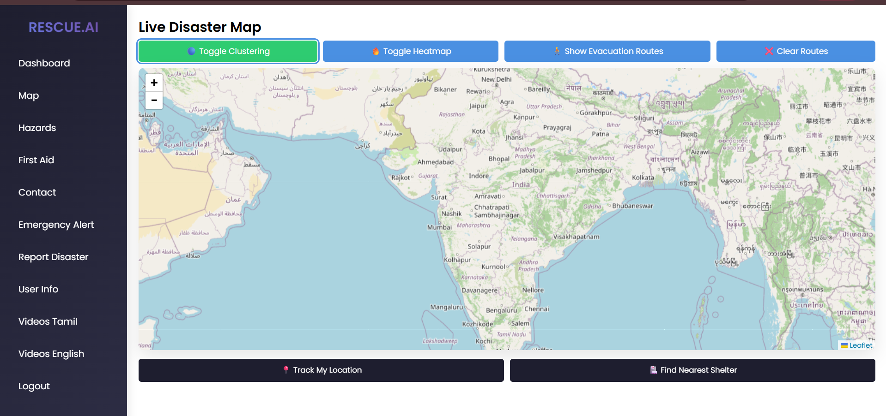The width and height of the screenshot is (886, 416).
Task: Toggle the heatmap layer
Action: [x=411, y=51]
